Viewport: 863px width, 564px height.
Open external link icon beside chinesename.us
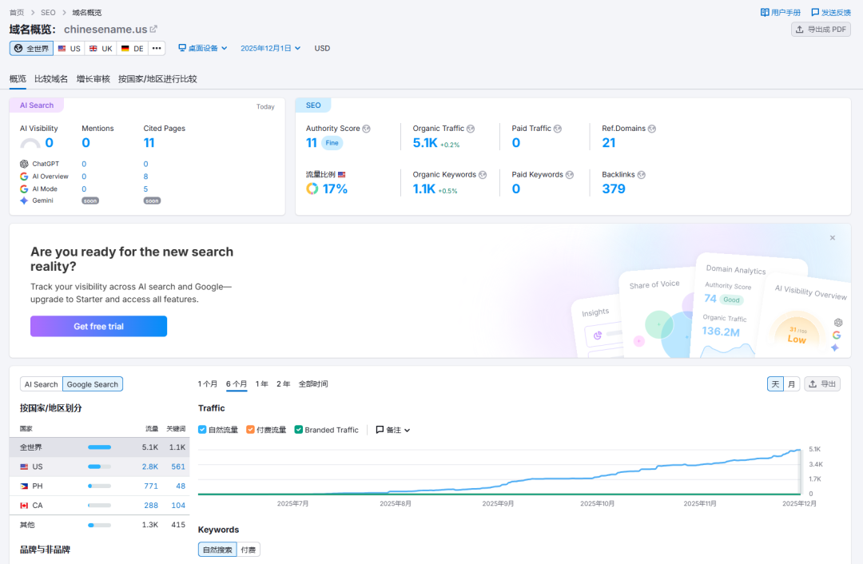154,30
